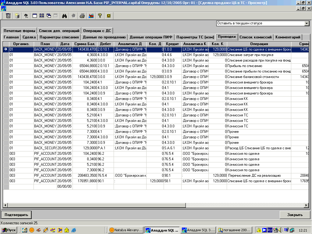
Task: Select the row 'Прибыль по списанию'
Action: (156, 66)
